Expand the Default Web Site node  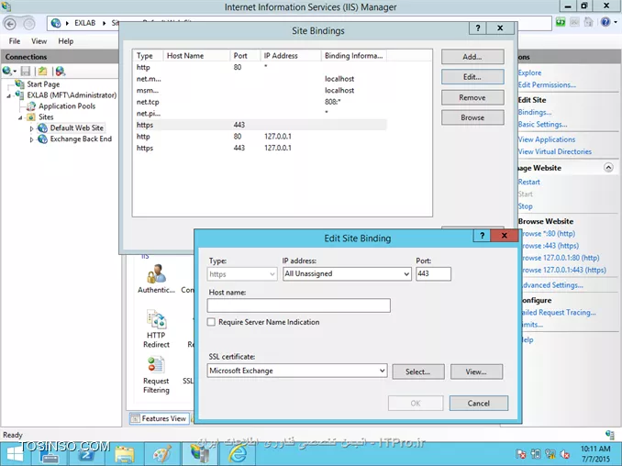tap(32, 128)
